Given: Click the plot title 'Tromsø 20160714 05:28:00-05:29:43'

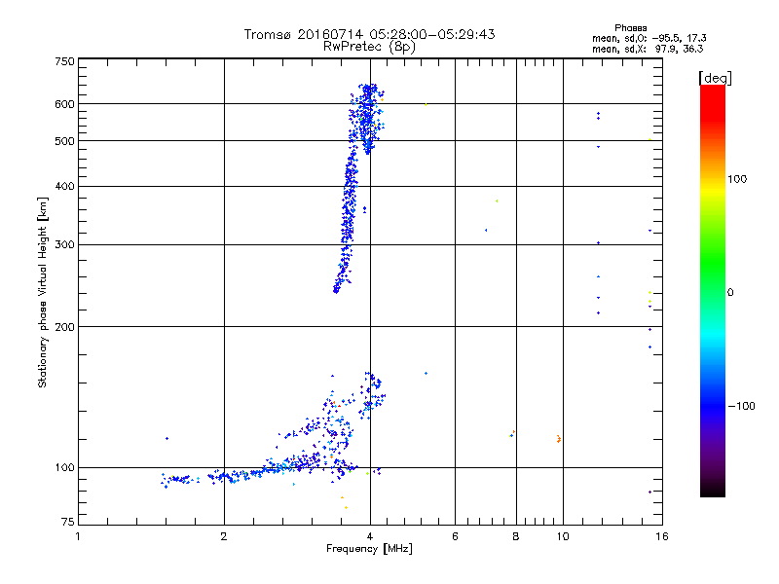Looking at the screenshot, I should [x=369, y=34].
